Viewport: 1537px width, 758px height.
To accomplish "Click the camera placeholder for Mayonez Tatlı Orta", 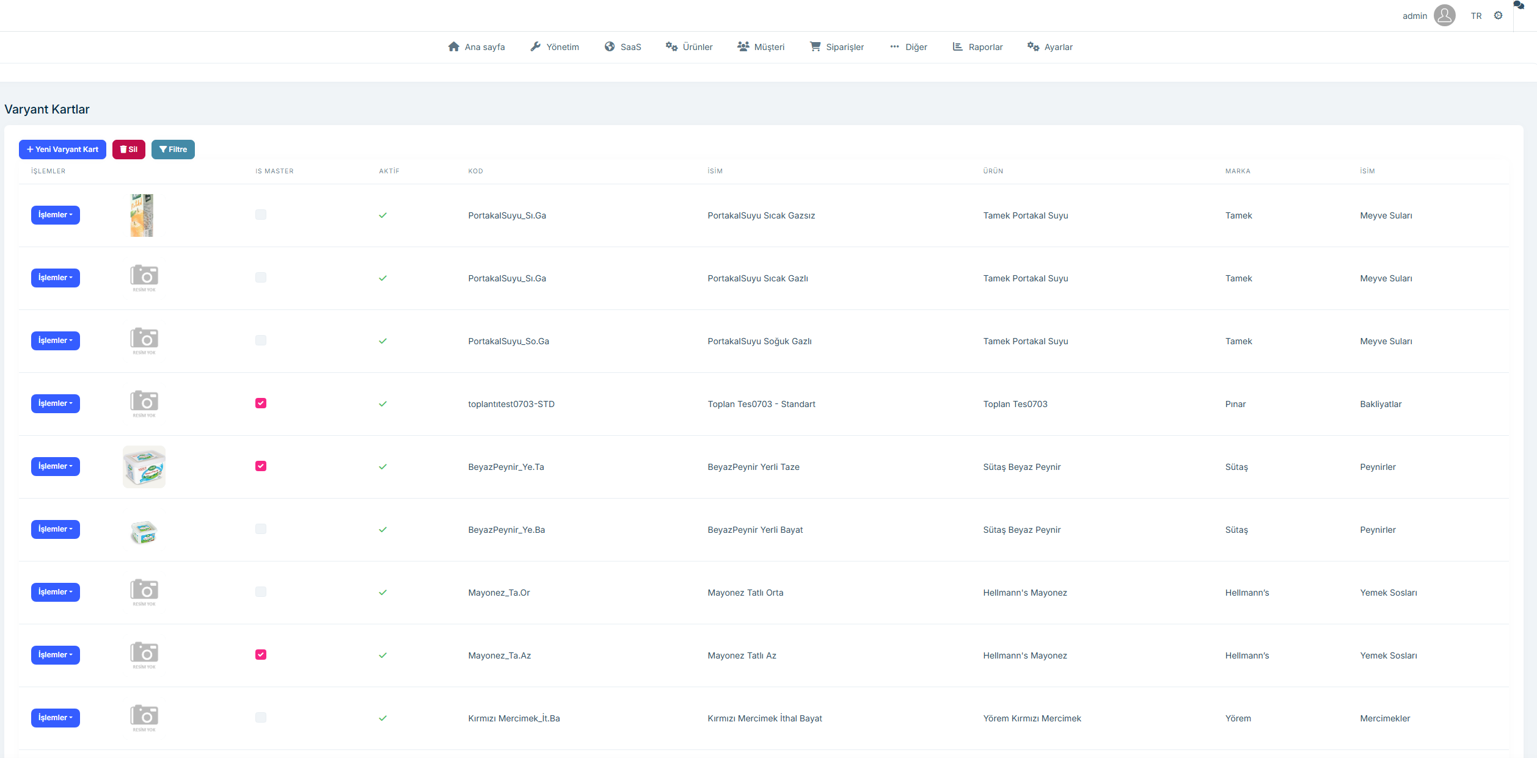I will (x=144, y=592).
